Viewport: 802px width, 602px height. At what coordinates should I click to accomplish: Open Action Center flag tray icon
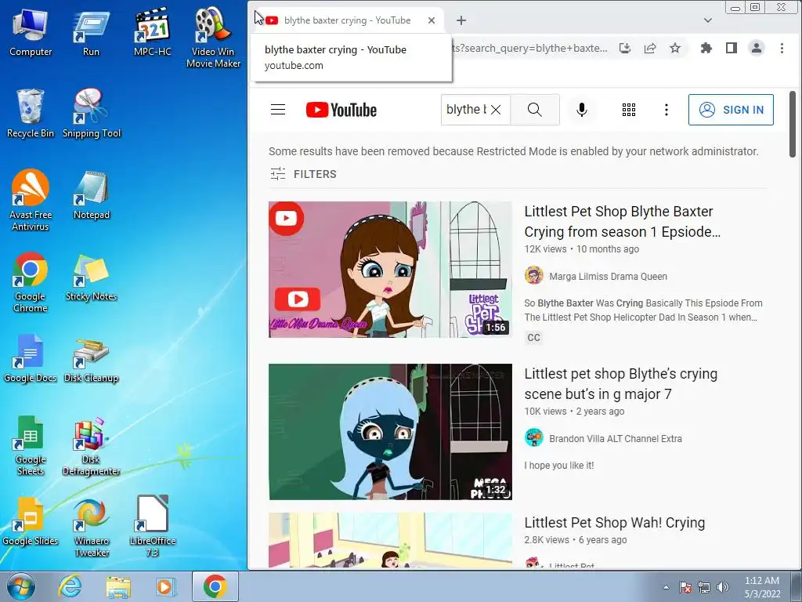point(685,587)
